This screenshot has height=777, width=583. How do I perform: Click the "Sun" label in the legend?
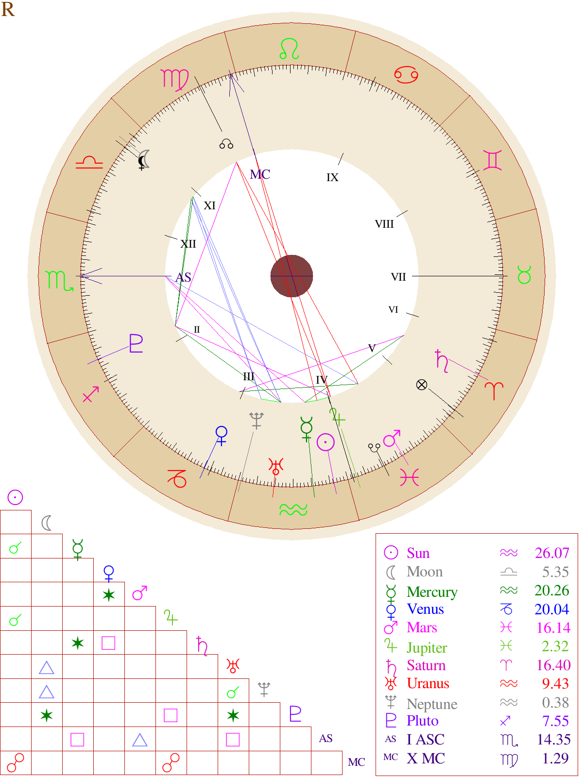pyautogui.click(x=418, y=553)
